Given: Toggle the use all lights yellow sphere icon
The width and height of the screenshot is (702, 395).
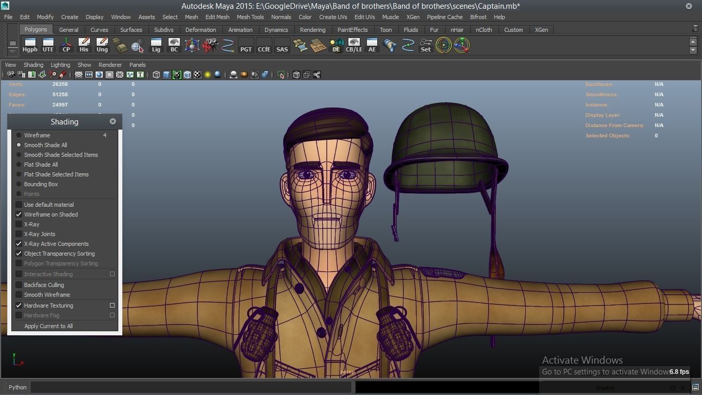Looking at the screenshot, I should pos(208,75).
